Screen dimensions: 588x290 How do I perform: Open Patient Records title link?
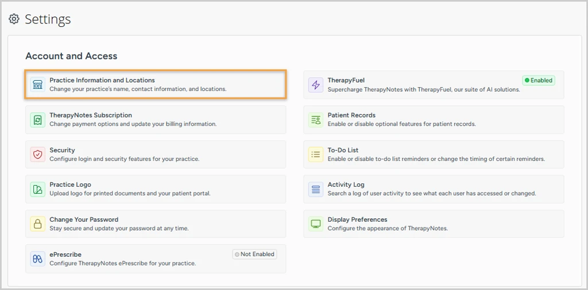tap(351, 115)
